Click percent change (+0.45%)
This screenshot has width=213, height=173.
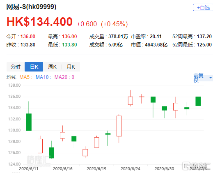pos(114,24)
